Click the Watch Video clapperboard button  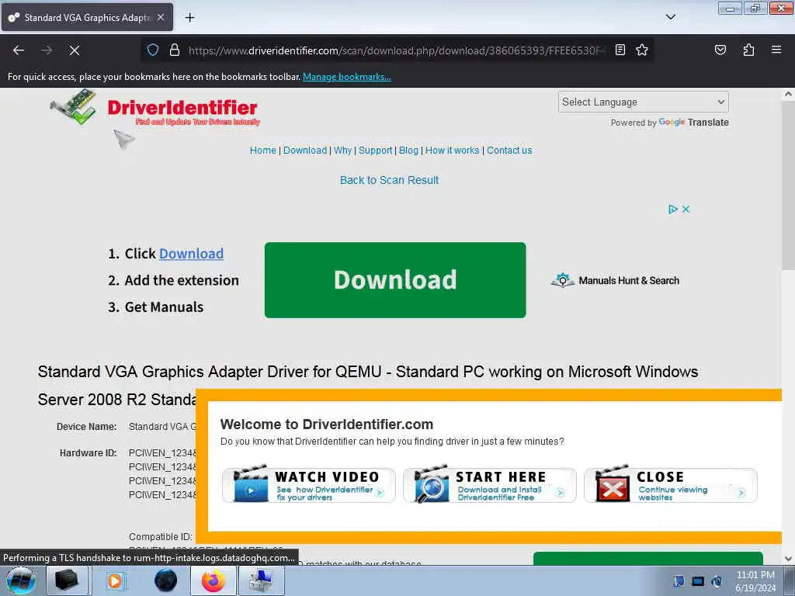[309, 485]
